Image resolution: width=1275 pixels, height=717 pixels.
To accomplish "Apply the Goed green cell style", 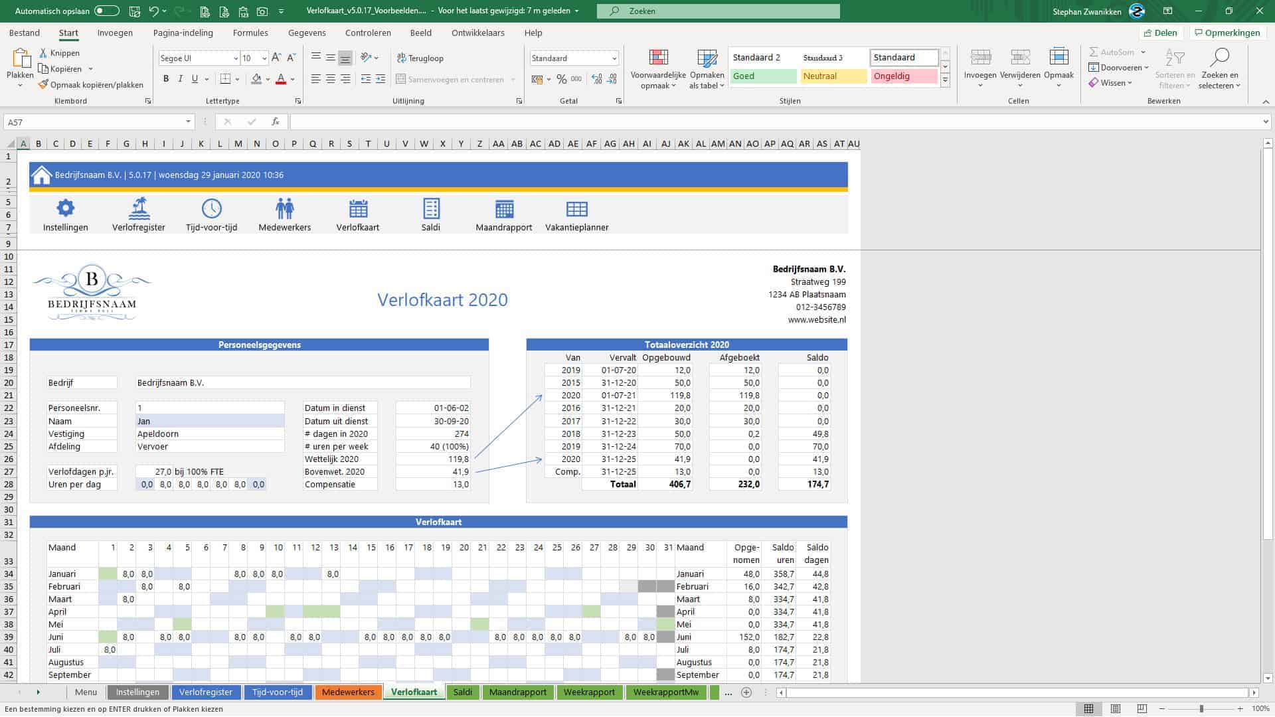I will pos(763,76).
